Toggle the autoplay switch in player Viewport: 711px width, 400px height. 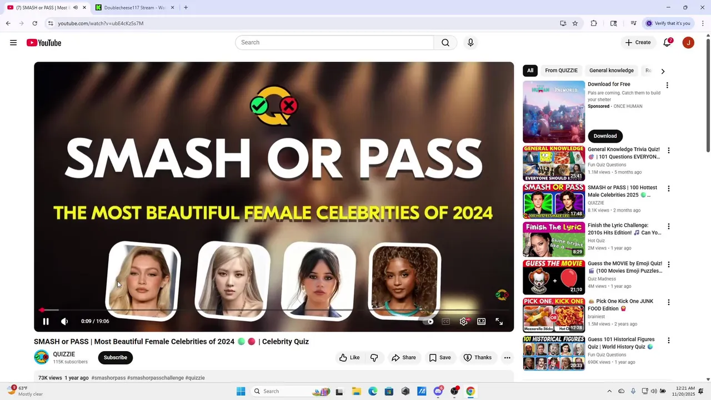click(428, 321)
